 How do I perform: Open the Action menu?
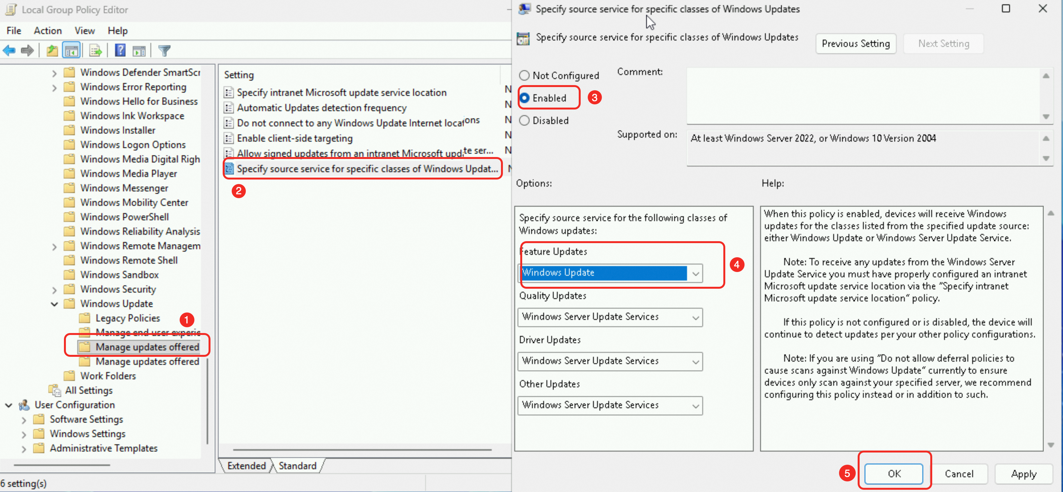(48, 31)
